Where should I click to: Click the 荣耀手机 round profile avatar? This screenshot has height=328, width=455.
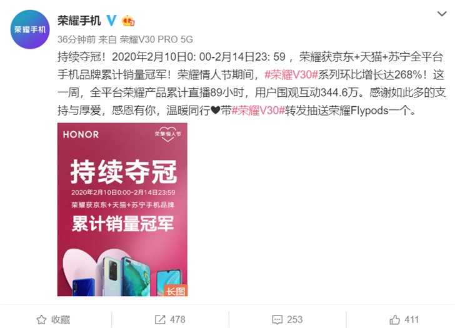tap(30, 29)
